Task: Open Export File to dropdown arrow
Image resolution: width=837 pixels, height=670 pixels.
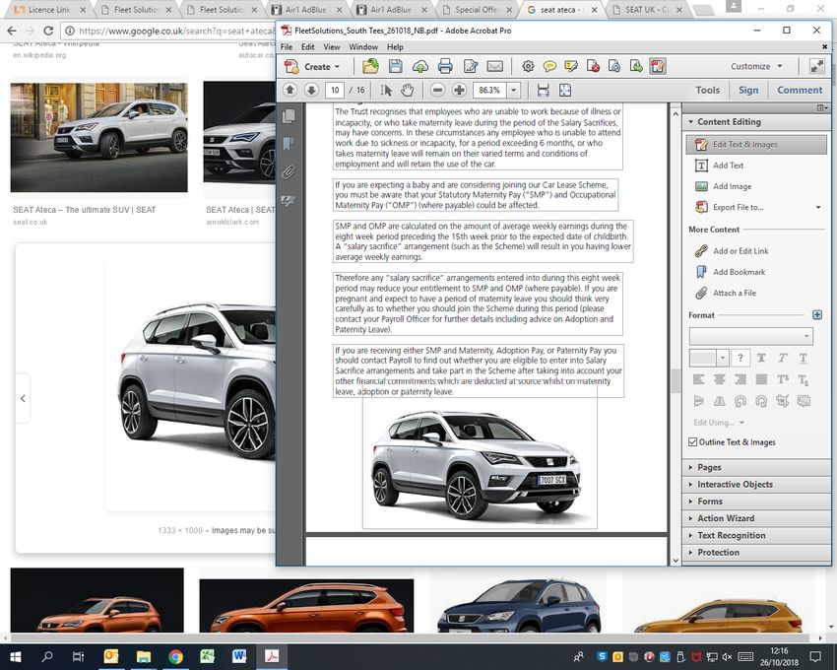Action: point(817,207)
